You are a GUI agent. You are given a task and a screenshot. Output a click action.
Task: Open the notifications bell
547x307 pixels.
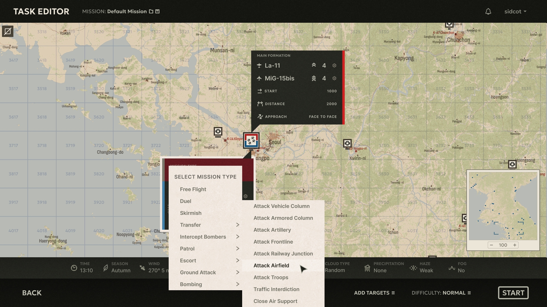488,12
